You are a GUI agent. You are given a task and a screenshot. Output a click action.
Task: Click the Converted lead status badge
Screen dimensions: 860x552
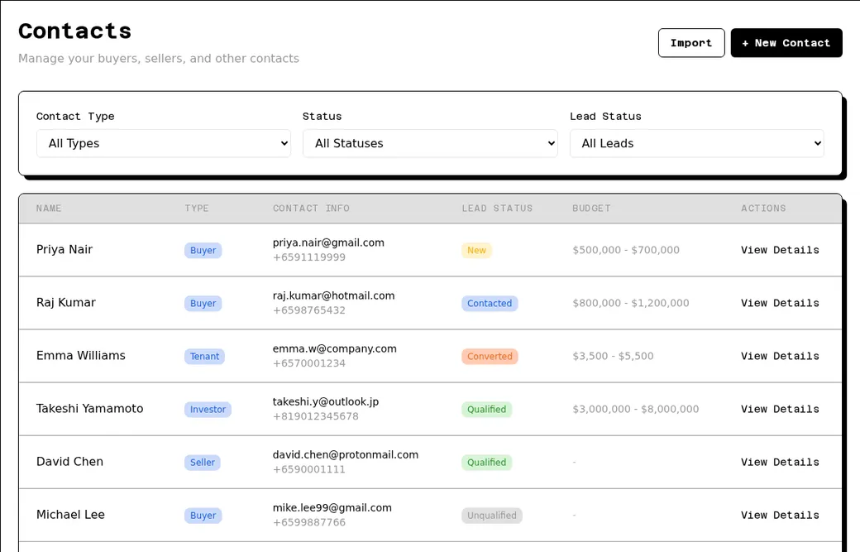pyautogui.click(x=490, y=356)
